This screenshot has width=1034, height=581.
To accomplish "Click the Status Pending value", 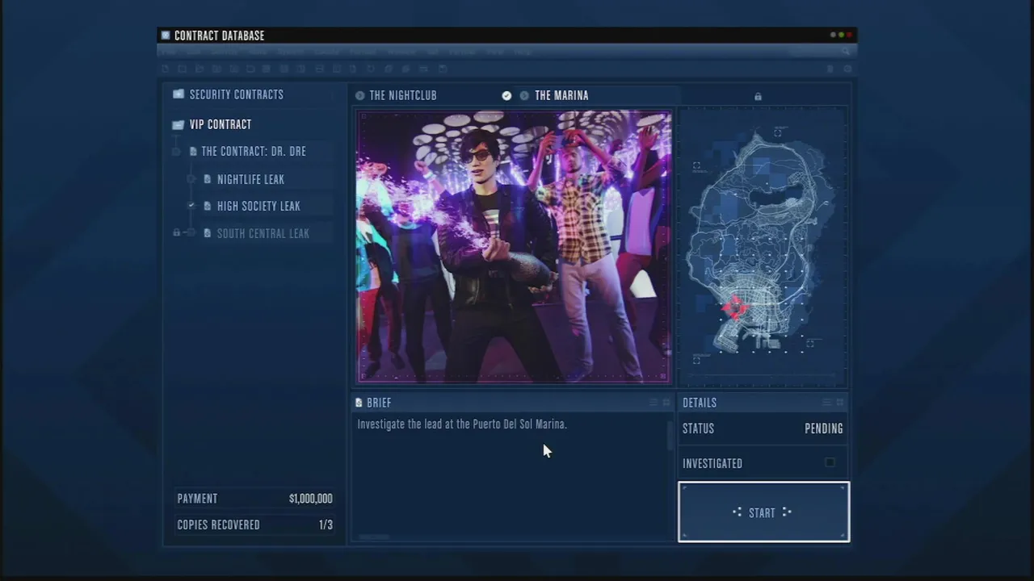I will pos(823,428).
